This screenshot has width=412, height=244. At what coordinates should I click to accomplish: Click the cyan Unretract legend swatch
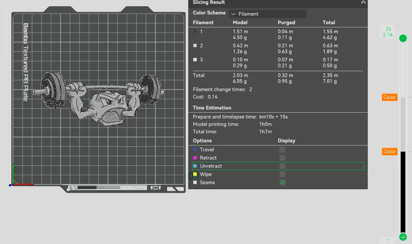[195, 166]
